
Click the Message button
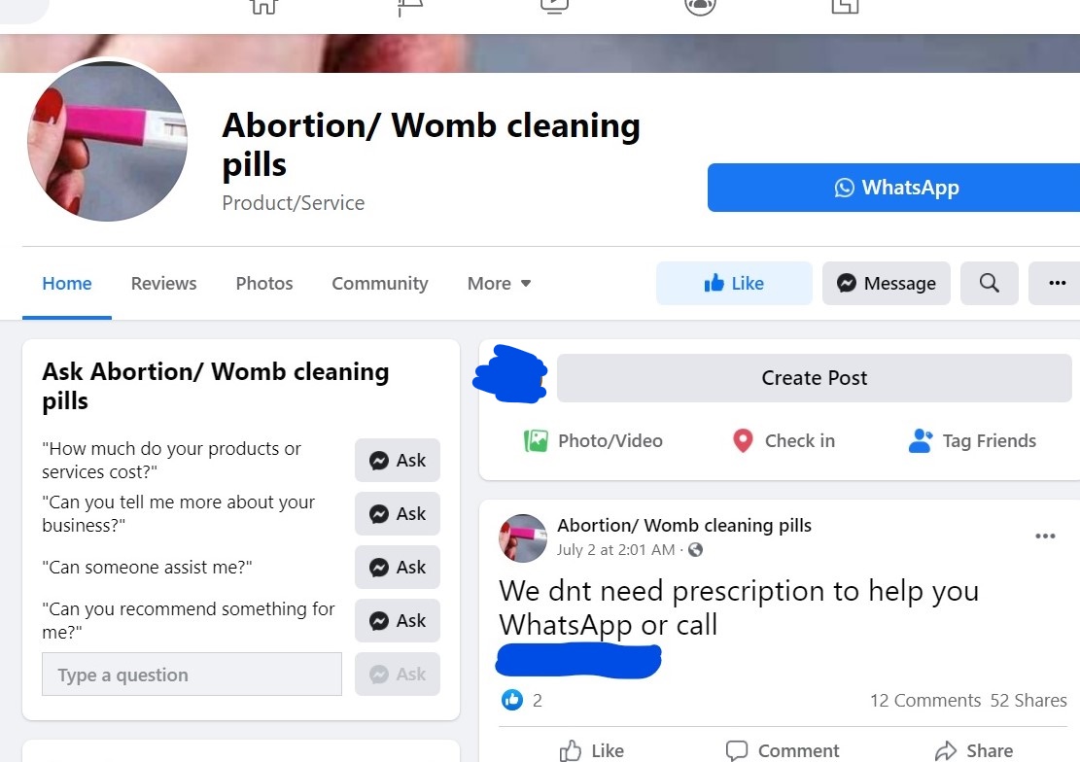[887, 283]
